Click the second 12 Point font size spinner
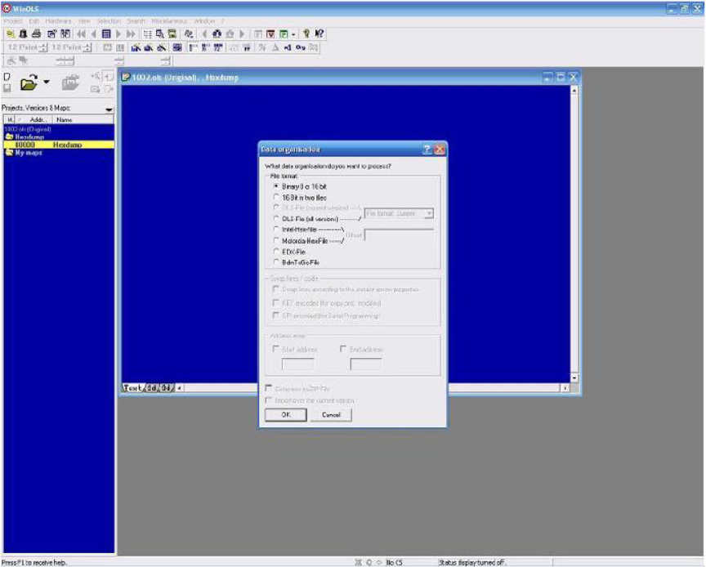The height and width of the screenshot is (567, 706). 87,47
